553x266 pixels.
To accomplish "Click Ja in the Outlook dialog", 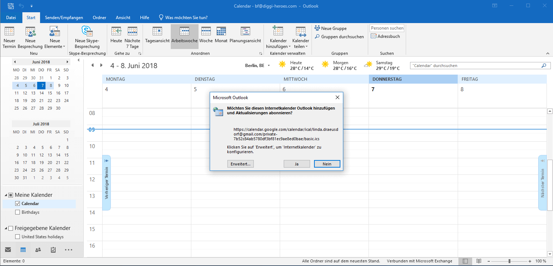I will click(297, 164).
